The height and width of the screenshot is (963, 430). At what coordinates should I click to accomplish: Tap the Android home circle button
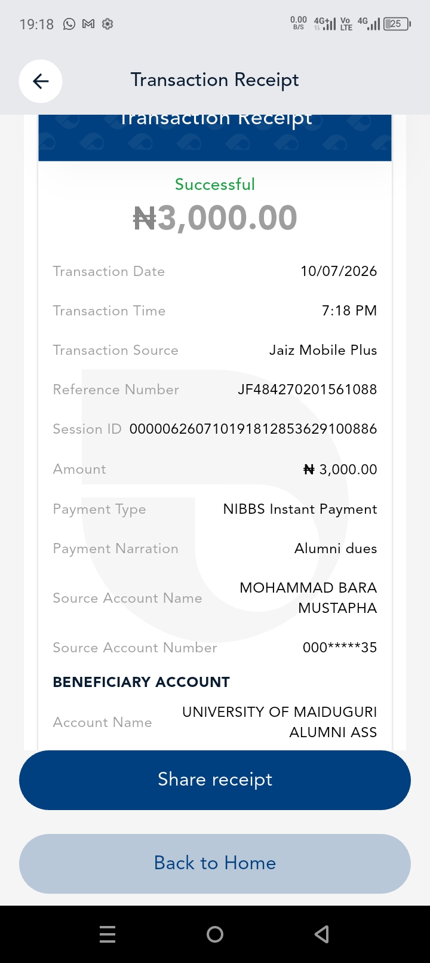point(215,934)
